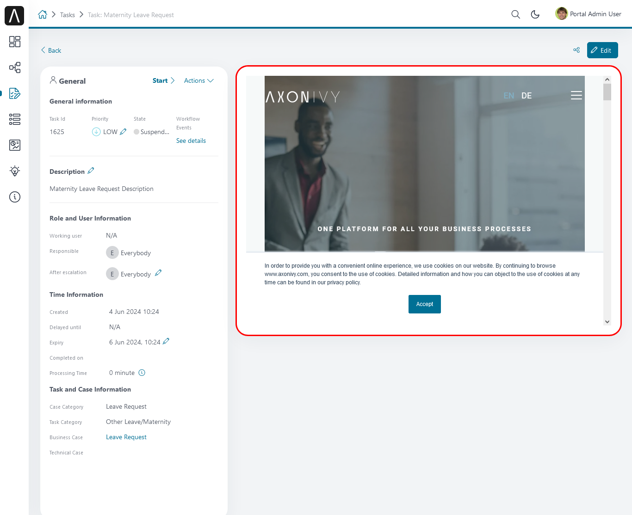Click the Axon Ivy logo in sidebar
The height and width of the screenshot is (515, 632).
pos(14,16)
